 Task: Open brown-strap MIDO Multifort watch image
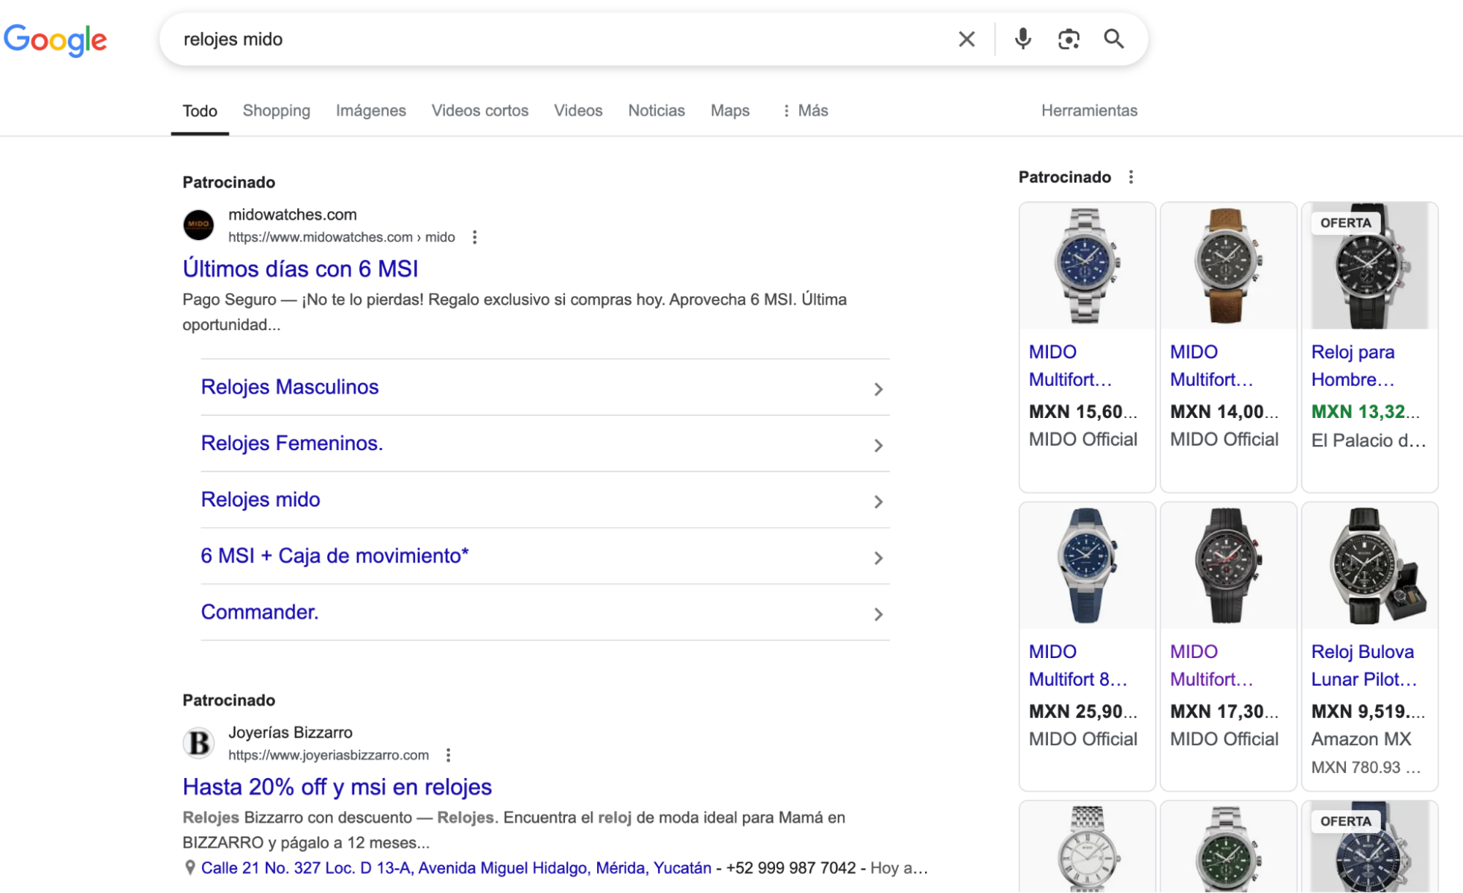(x=1228, y=266)
